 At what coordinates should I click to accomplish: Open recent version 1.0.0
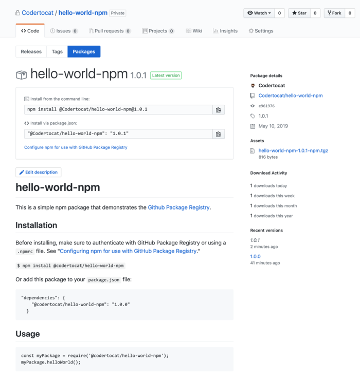(255, 257)
